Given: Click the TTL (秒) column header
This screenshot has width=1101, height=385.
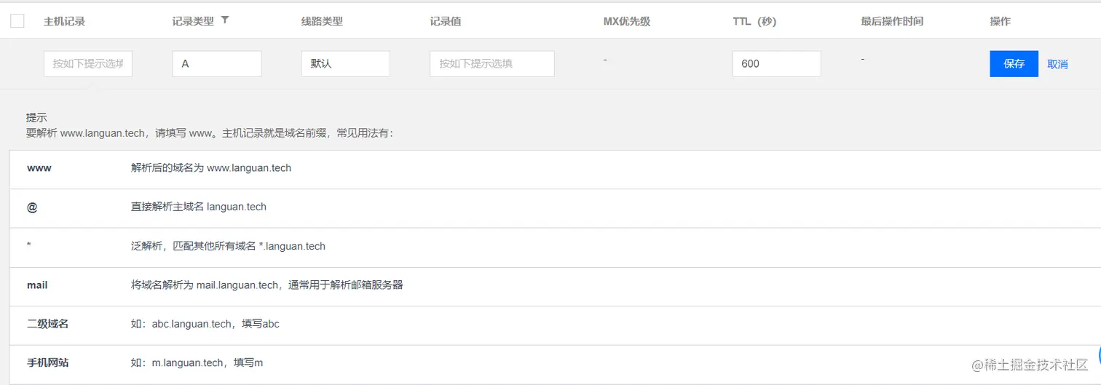Looking at the screenshot, I should coord(754,21).
